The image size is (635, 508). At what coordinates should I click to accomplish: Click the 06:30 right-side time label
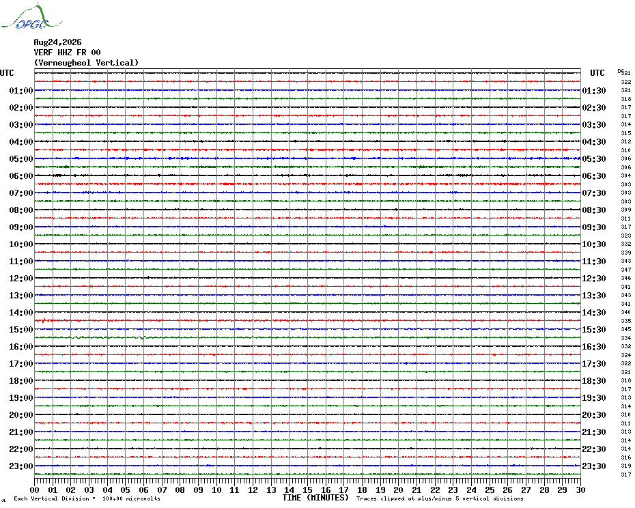pos(594,176)
